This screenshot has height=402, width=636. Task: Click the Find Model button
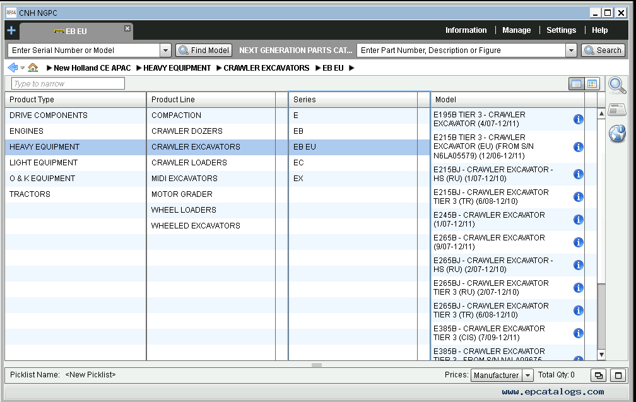coord(204,50)
